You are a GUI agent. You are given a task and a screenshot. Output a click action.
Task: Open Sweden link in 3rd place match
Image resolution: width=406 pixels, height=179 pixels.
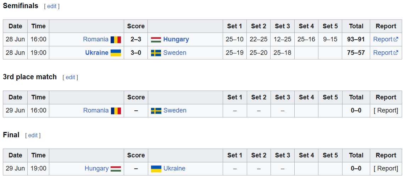click(175, 111)
